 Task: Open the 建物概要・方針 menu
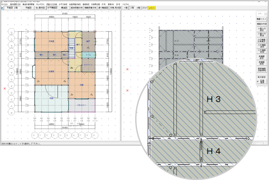[15, 4]
